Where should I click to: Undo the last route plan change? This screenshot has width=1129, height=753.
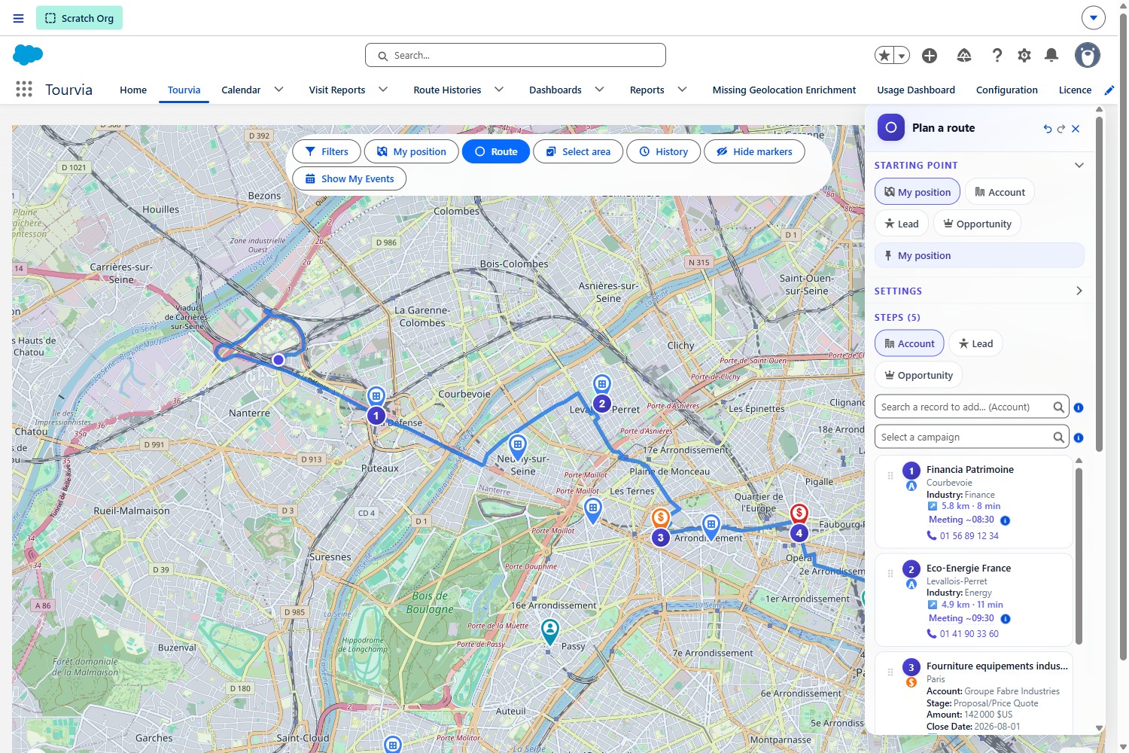[x=1047, y=129]
